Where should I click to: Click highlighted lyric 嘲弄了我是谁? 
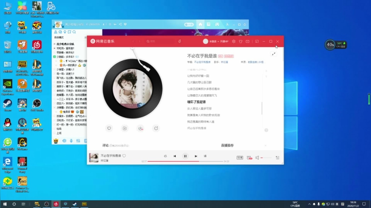point(196,102)
